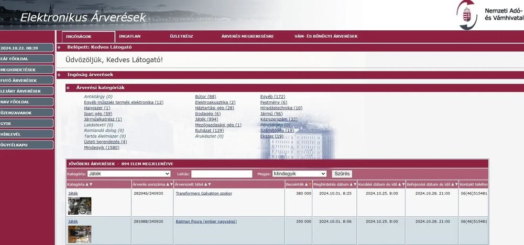Sort Kezdési dátum és idő descending arrow
Image resolution: width=524 pixels, height=245 pixels.
click(x=403, y=184)
